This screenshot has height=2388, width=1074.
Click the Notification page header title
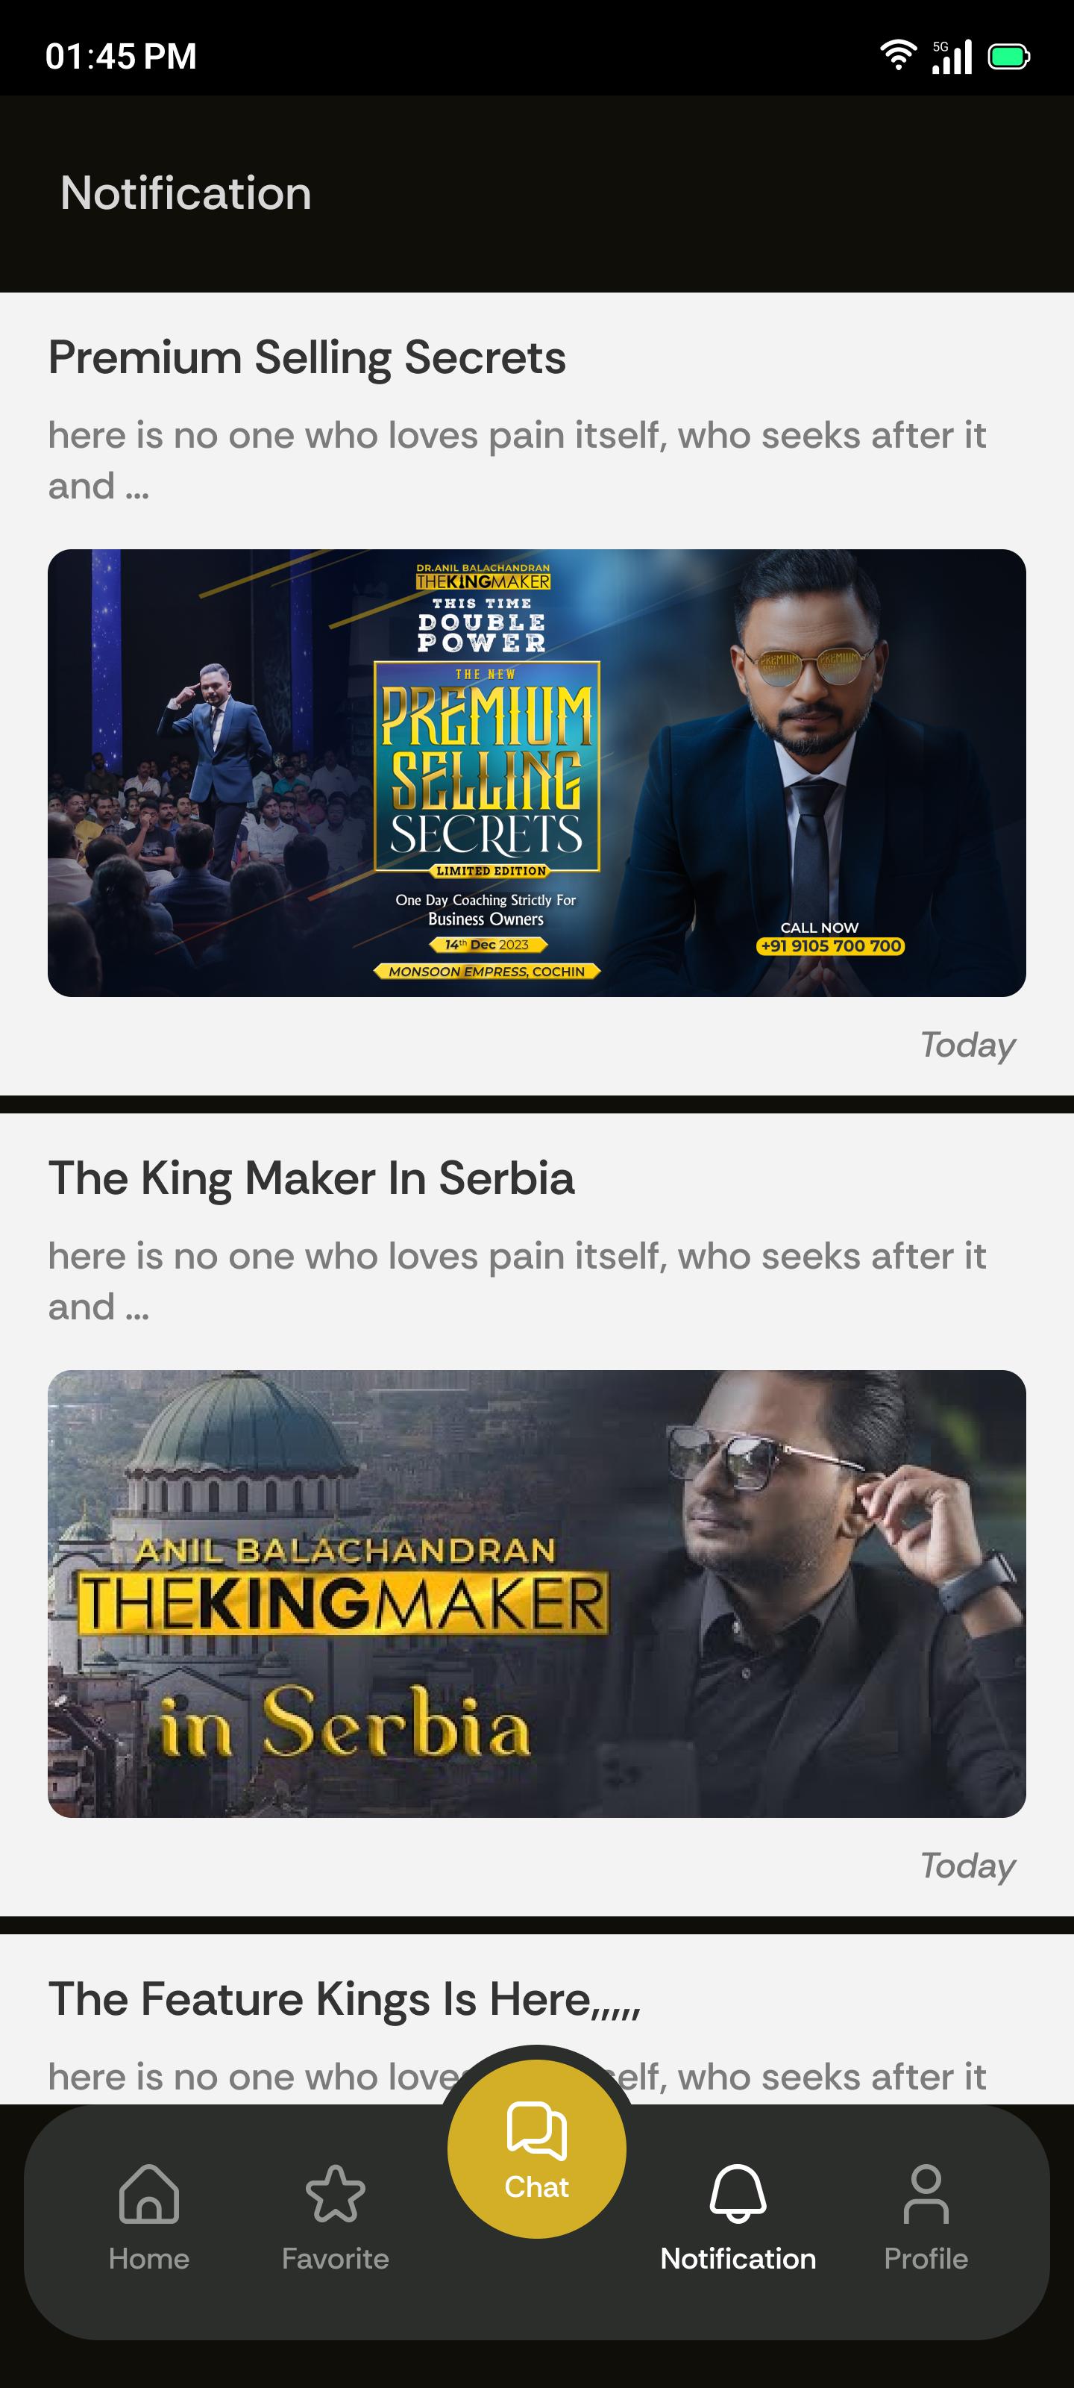click(x=185, y=193)
